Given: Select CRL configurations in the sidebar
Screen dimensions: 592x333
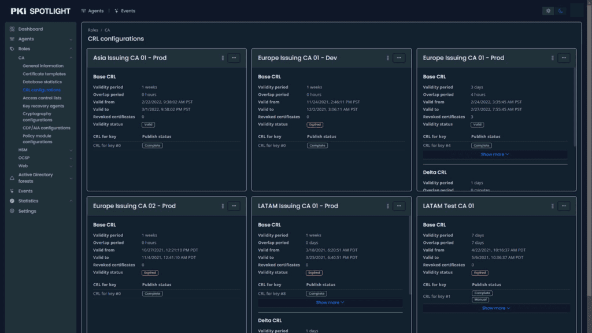Looking at the screenshot, I should click(42, 90).
